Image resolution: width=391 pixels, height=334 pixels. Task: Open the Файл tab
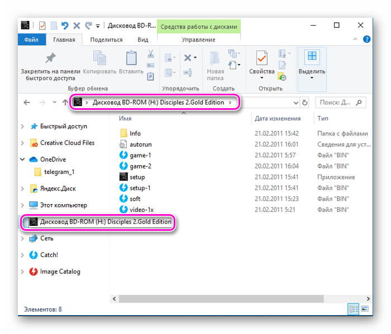click(32, 40)
